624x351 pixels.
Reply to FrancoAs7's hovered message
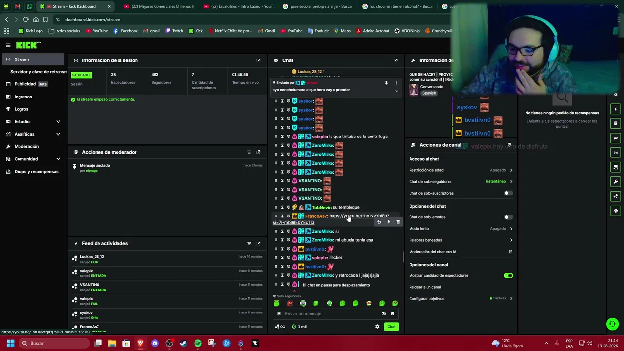(x=379, y=222)
